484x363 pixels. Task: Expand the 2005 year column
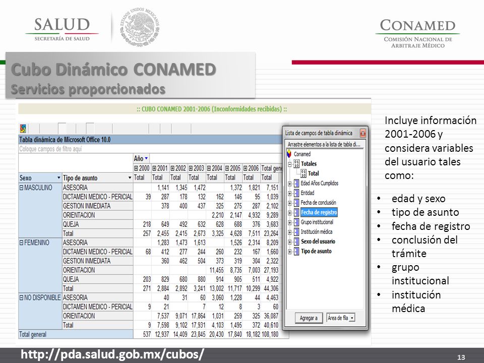coord(227,168)
